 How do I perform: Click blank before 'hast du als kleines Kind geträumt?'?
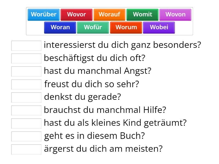[x=26, y=123]
